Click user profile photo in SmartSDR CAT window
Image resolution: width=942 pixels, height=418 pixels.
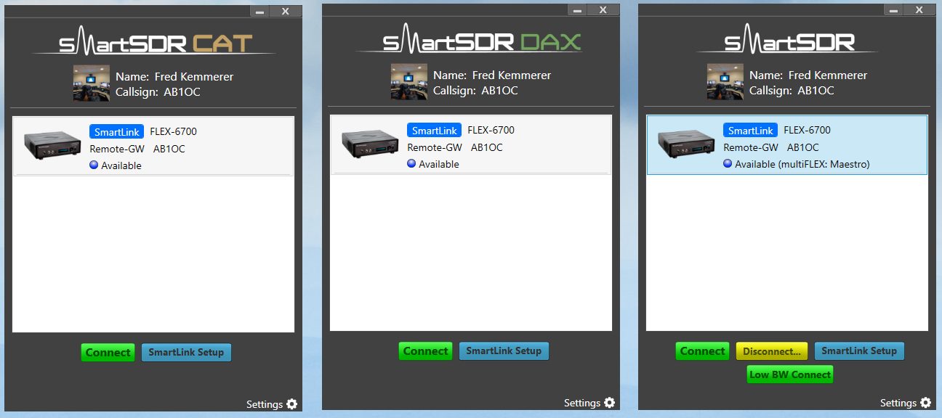tap(91, 83)
